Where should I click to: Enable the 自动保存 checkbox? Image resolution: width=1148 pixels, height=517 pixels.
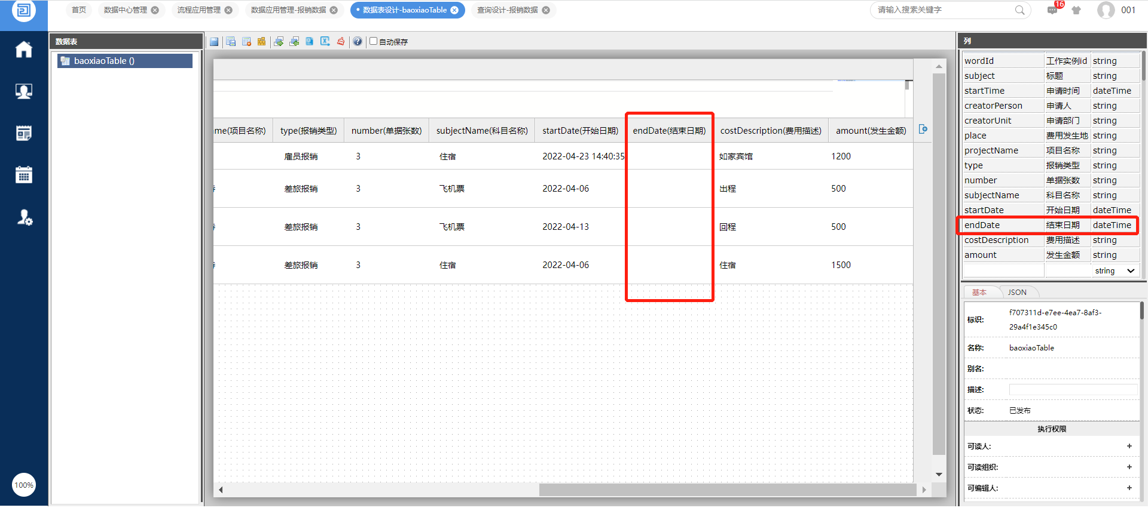374,41
